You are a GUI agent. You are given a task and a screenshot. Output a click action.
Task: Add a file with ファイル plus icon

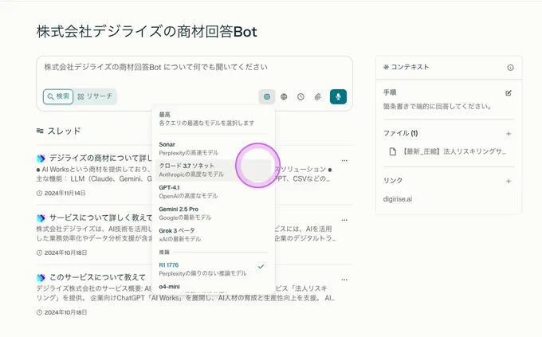pyautogui.click(x=509, y=134)
